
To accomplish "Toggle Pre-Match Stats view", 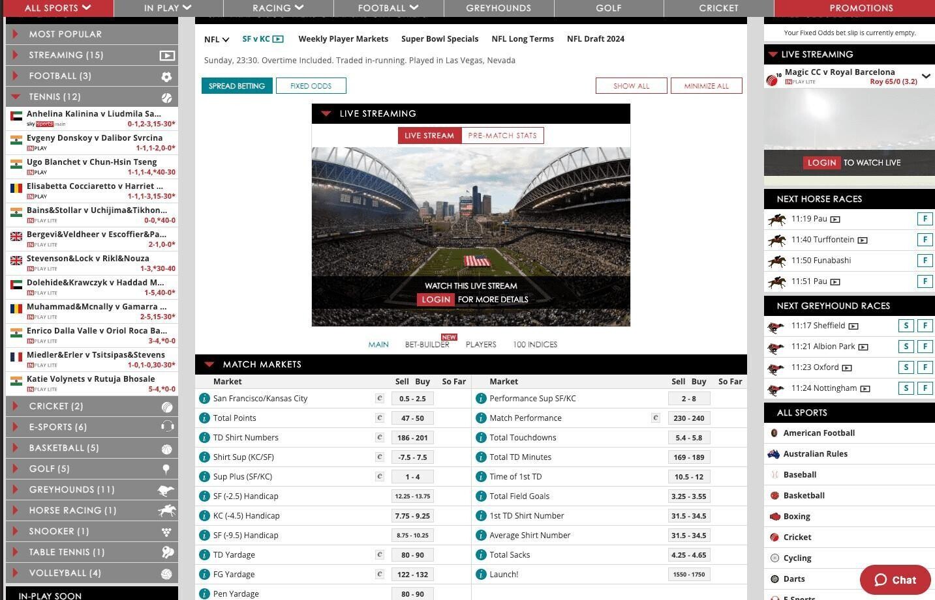I will click(x=502, y=136).
